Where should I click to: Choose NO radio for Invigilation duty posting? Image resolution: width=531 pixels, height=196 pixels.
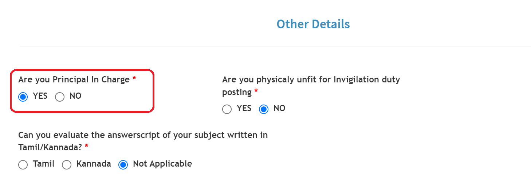(x=264, y=109)
